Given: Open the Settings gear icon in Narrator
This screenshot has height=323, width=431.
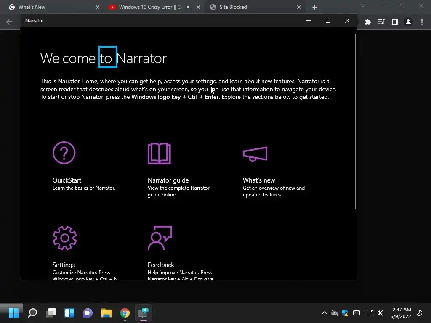Looking at the screenshot, I should 65,238.
